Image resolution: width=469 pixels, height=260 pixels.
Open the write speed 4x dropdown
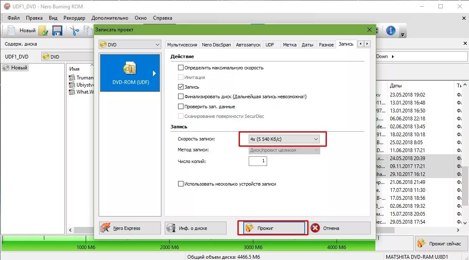click(284, 139)
